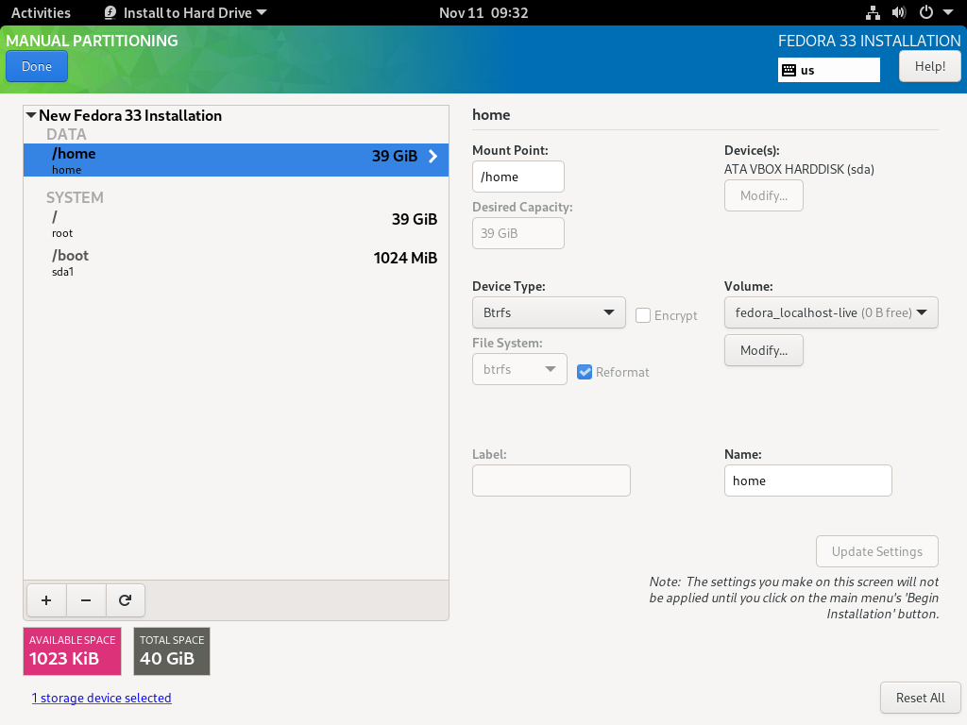Click the 1024 MiB size value

point(405,258)
